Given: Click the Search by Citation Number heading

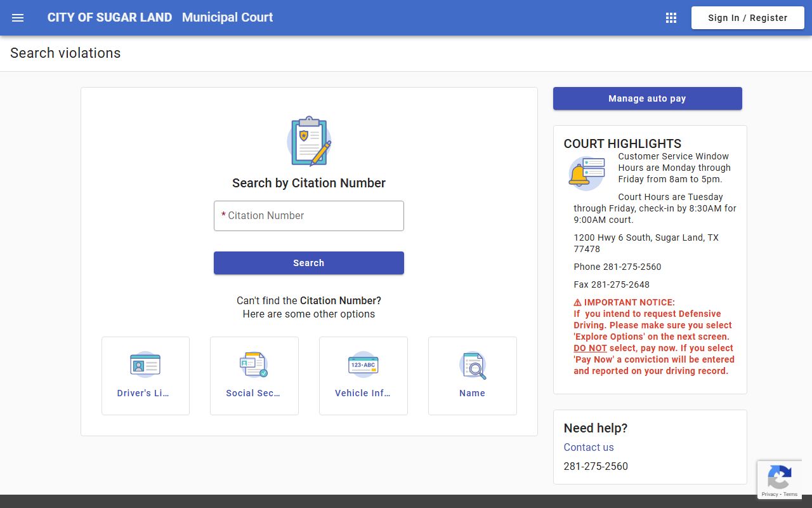Looking at the screenshot, I should [x=309, y=183].
